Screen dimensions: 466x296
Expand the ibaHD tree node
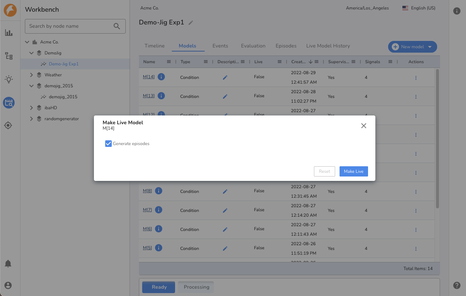[31, 108]
